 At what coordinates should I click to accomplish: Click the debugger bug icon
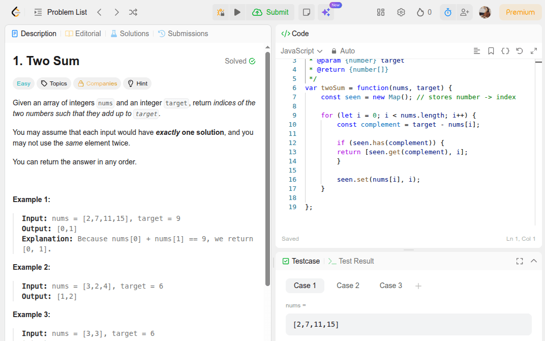(x=221, y=12)
